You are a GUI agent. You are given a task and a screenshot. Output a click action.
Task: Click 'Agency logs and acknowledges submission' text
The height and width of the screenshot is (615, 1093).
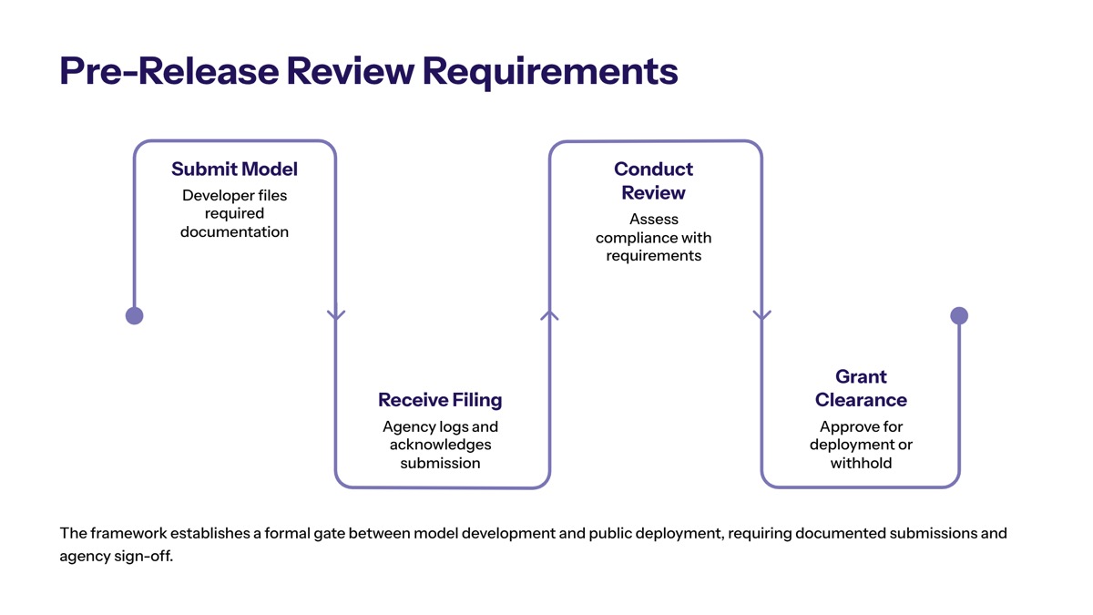440,445
